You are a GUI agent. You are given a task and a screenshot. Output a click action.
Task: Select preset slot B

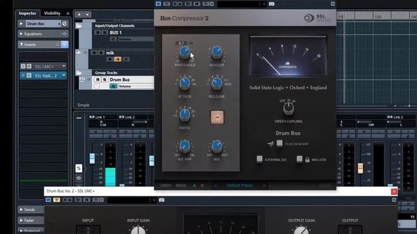coord(202,185)
